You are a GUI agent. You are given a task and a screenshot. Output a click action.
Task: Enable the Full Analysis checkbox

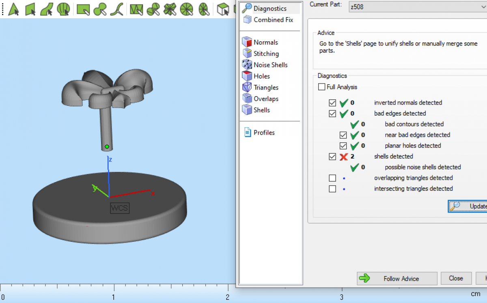322,87
